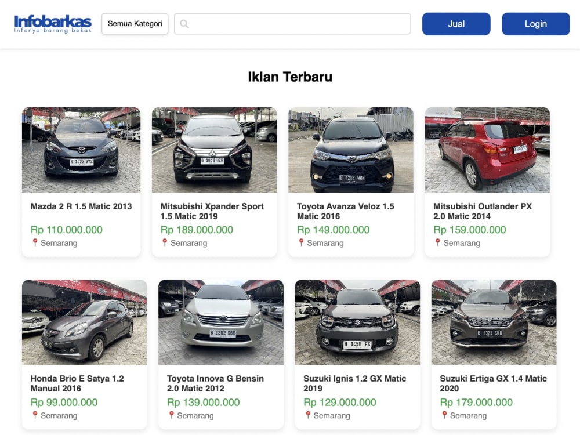Click the price Rp 99.000.000
The width and height of the screenshot is (580, 435).
[64, 402]
